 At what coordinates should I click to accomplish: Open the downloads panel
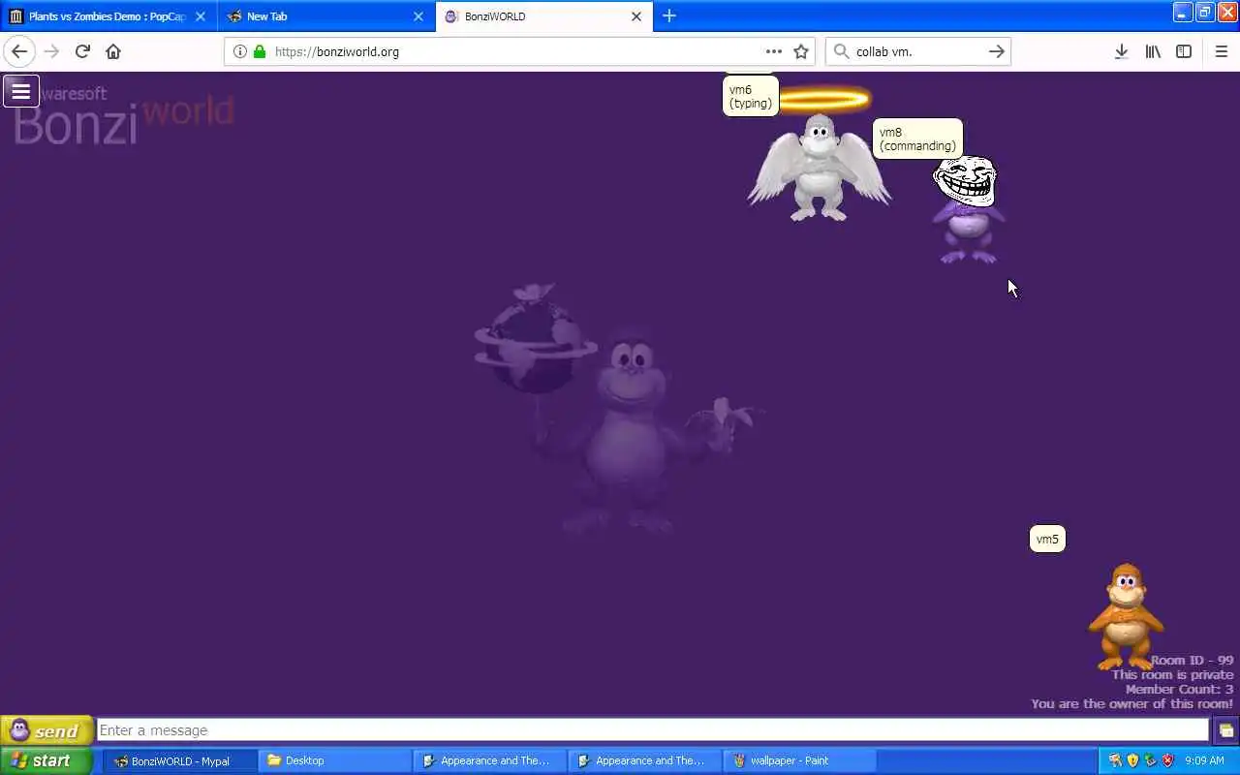[x=1121, y=51]
